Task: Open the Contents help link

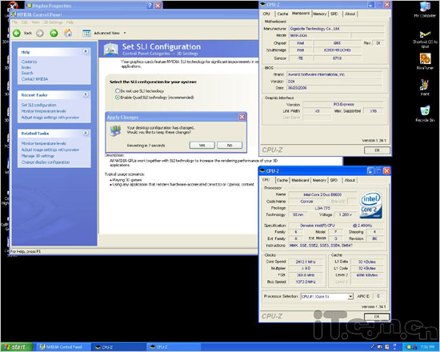Action: [29, 62]
